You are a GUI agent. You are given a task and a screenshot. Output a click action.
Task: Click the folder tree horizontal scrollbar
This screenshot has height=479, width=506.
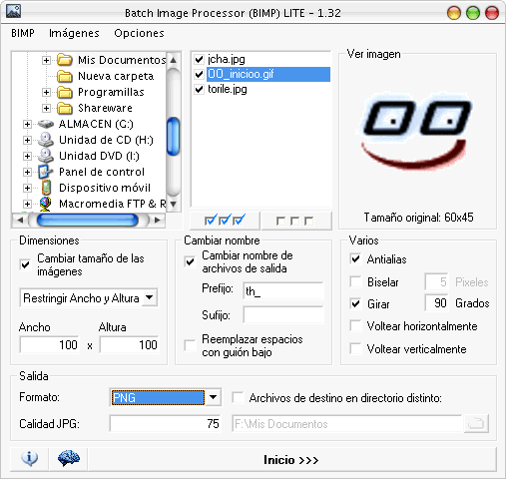[89, 220]
